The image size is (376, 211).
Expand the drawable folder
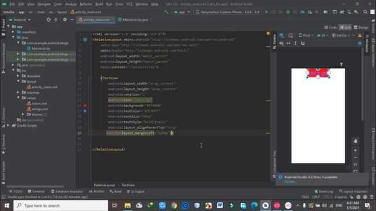(18, 76)
